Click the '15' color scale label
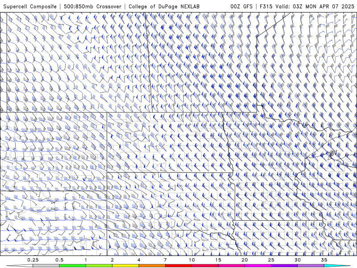Screen dimensions: 357x268 pyautogui.click(x=218, y=260)
